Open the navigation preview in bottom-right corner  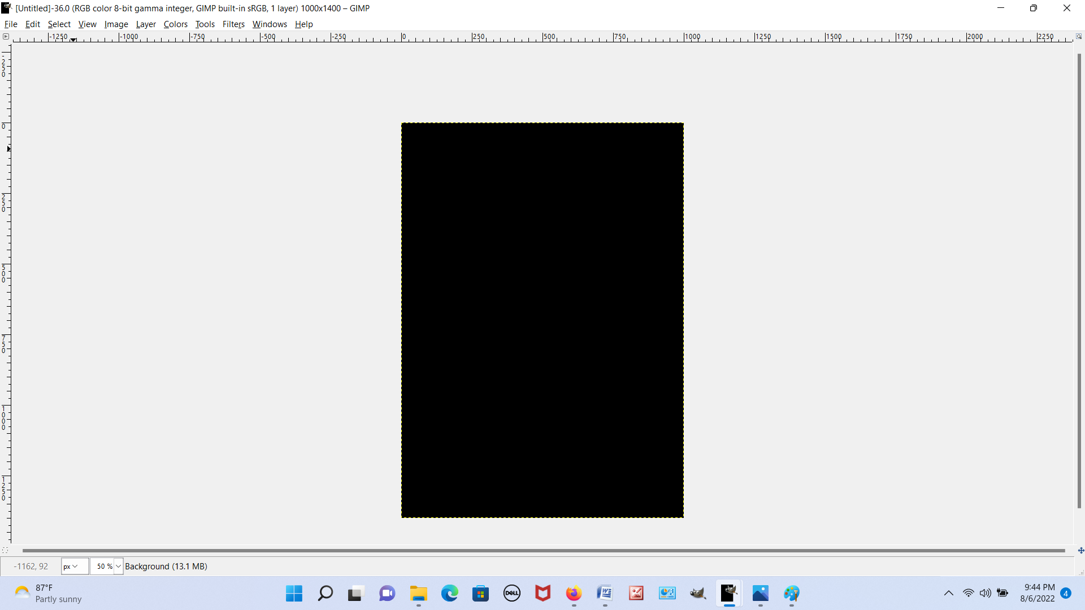(x=1080, y=550)
